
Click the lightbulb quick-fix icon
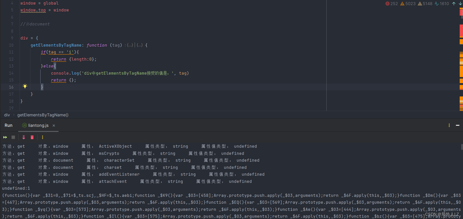pyautogui.click(x=25, y=86)
